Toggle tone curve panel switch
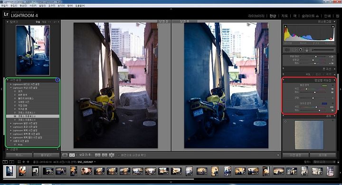This screenshot has height=185, width=342. (284, 69)
